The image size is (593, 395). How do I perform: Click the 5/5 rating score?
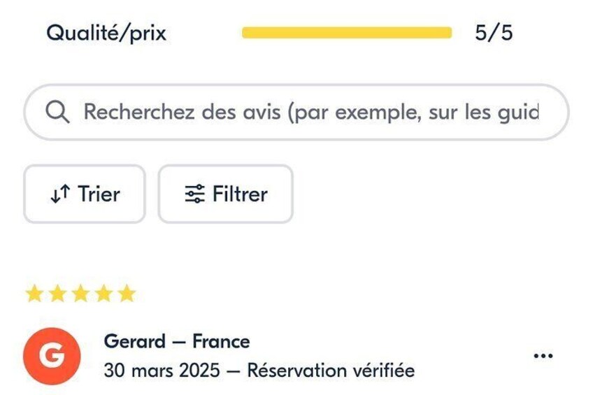click(x=494, y=33)
